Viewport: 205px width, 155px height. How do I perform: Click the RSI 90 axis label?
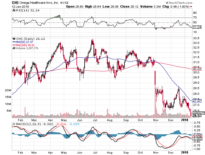(x=195, y=13)
